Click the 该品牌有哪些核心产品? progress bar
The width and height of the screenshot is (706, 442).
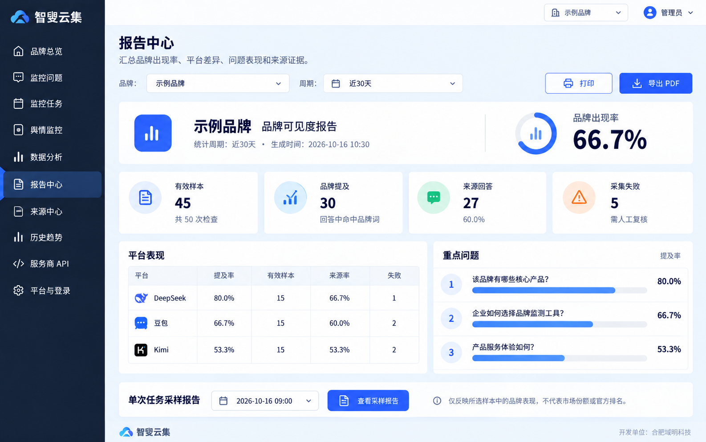(560, 291)
